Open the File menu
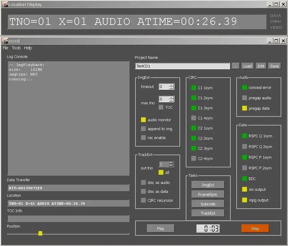 coord(5,48)
